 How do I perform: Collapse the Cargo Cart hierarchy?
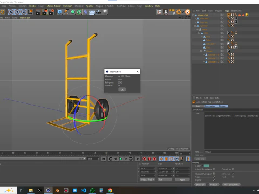click(x=193, y=15)
